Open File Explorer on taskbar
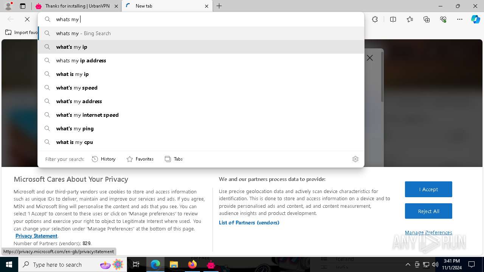 click(174, 264)
